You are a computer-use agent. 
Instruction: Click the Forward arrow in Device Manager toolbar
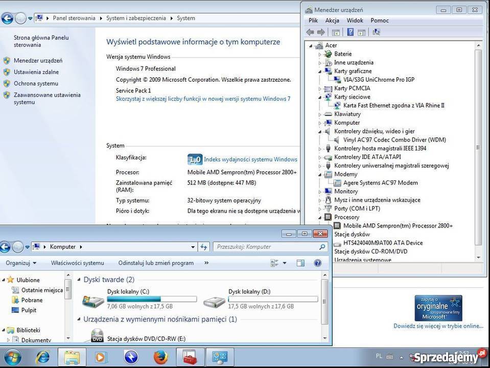coord(321,32)
